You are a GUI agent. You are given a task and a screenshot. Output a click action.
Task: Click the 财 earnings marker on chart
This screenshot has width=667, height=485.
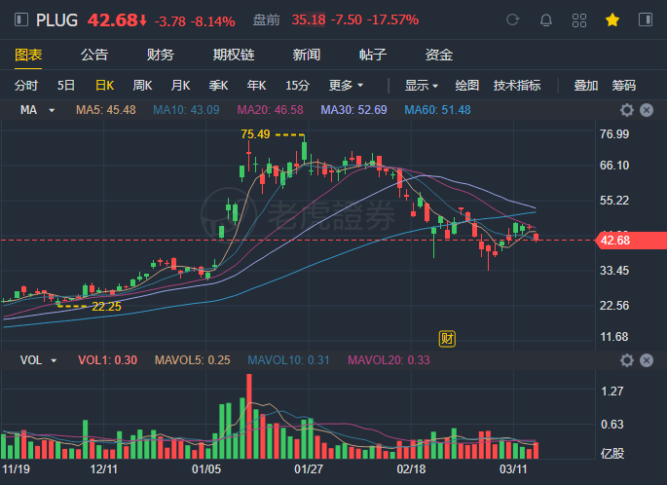[448, 339]
